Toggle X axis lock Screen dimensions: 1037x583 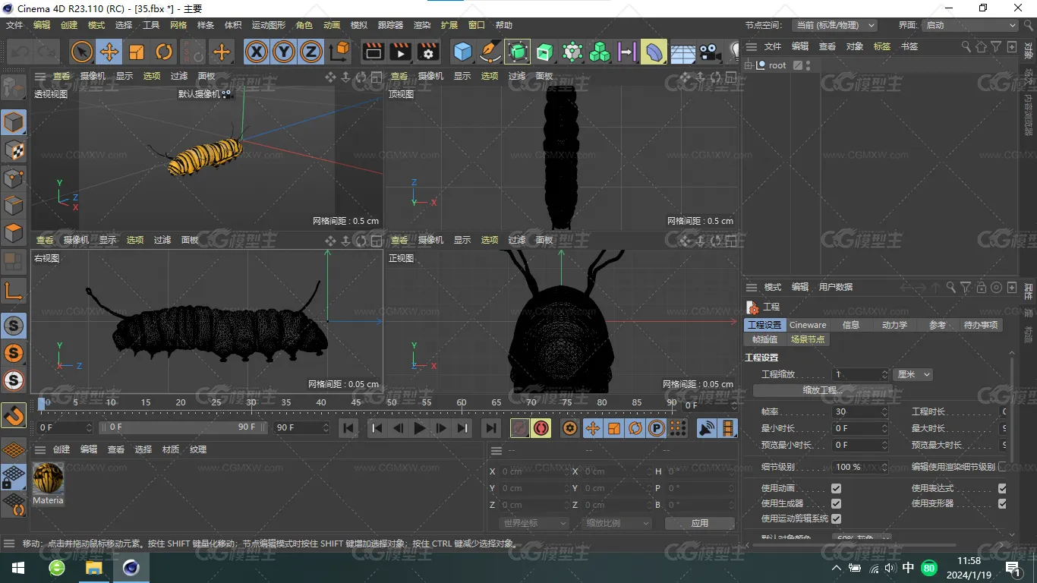[x=257, y=52]
